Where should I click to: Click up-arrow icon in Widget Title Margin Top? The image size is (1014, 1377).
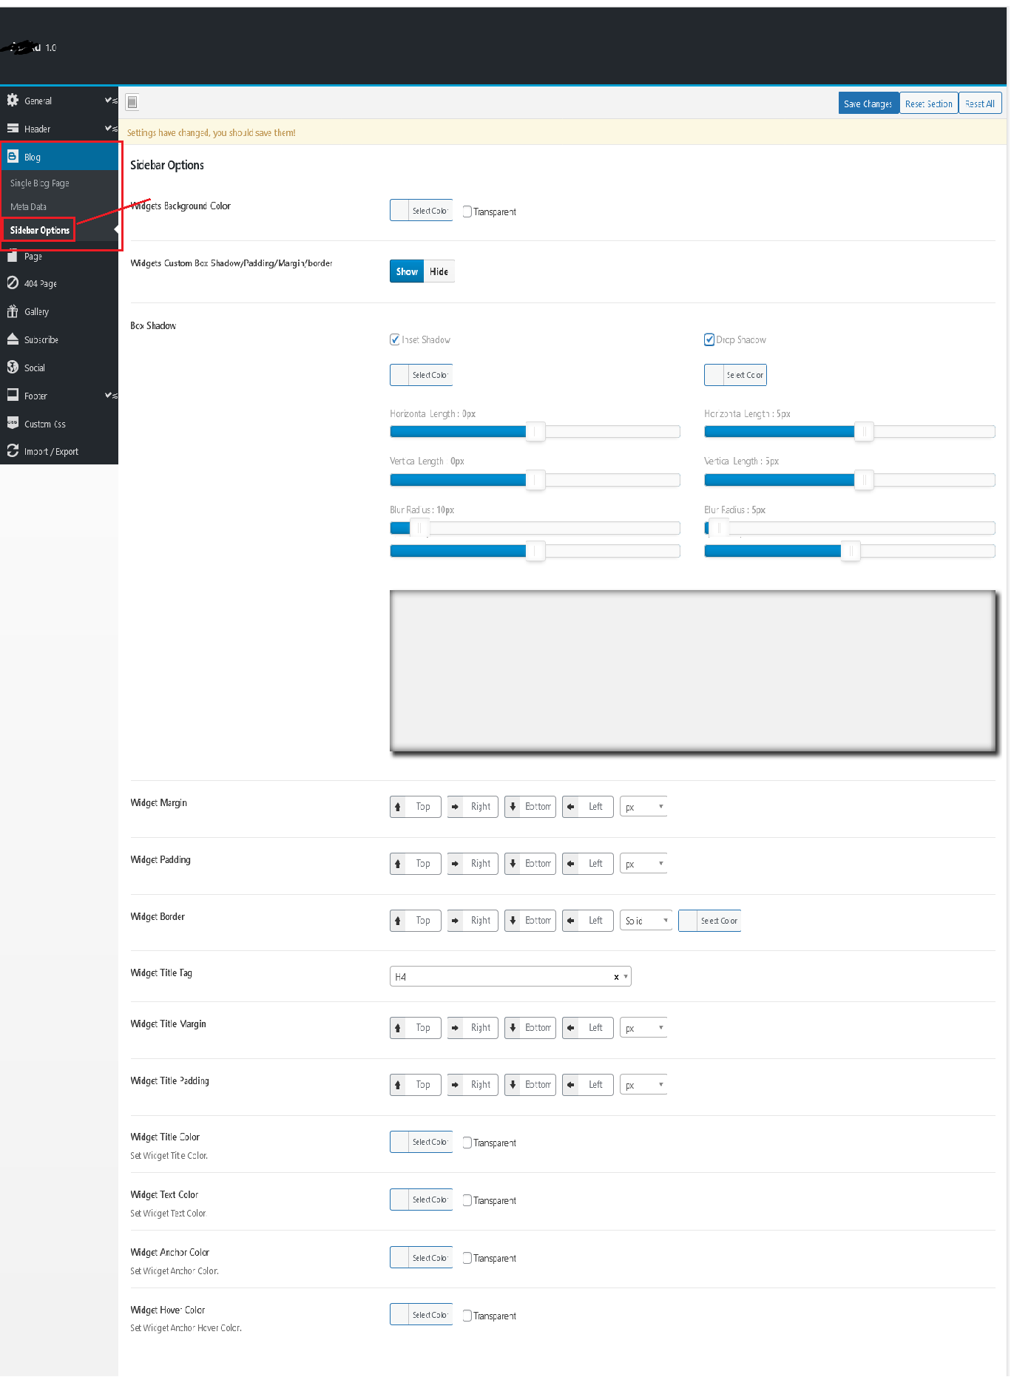click(x=398, y=1028)
